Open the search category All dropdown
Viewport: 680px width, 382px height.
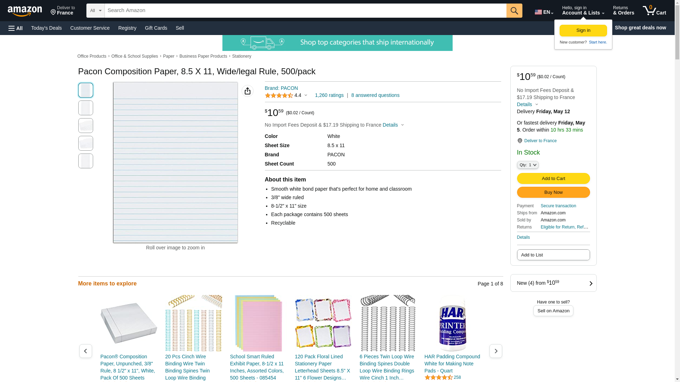(x=95, y=11)
